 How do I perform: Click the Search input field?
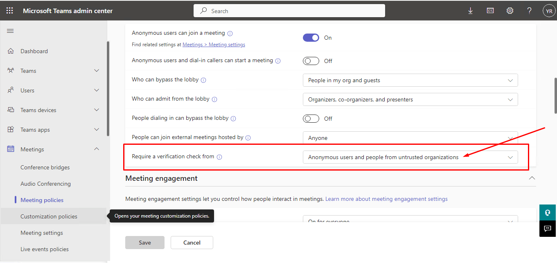coord(289,11)
